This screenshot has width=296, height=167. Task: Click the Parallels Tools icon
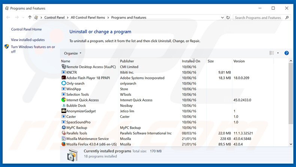64,133
